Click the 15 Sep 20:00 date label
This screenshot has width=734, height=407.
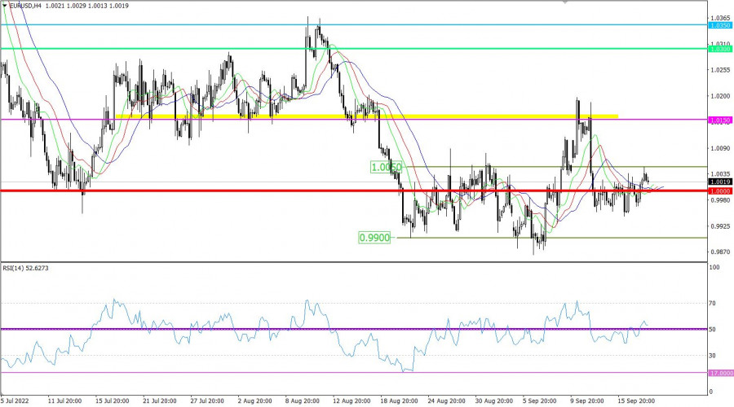[x=636, y=400]
